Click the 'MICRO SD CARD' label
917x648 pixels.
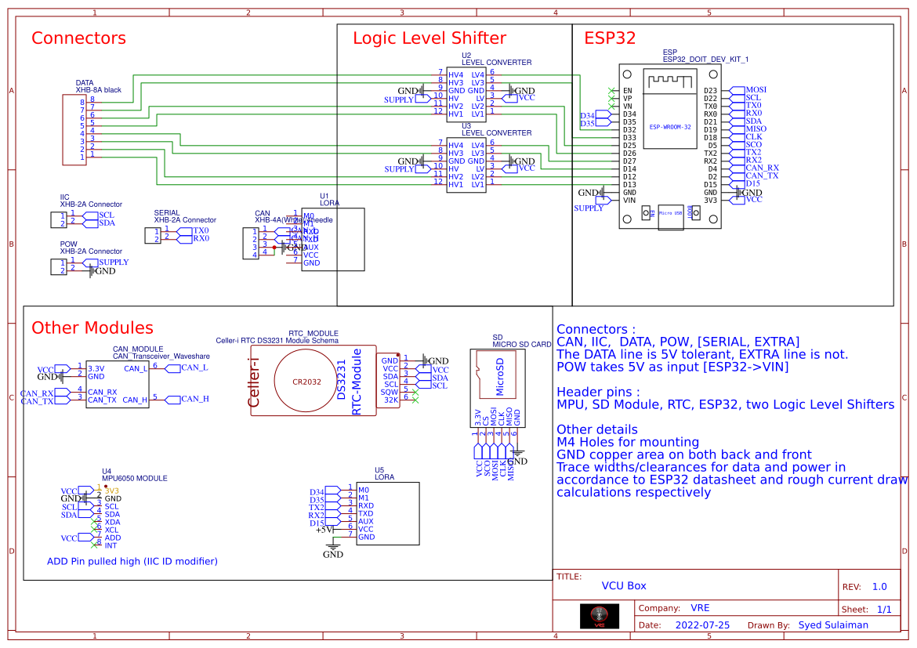click(x=522, y=345)
